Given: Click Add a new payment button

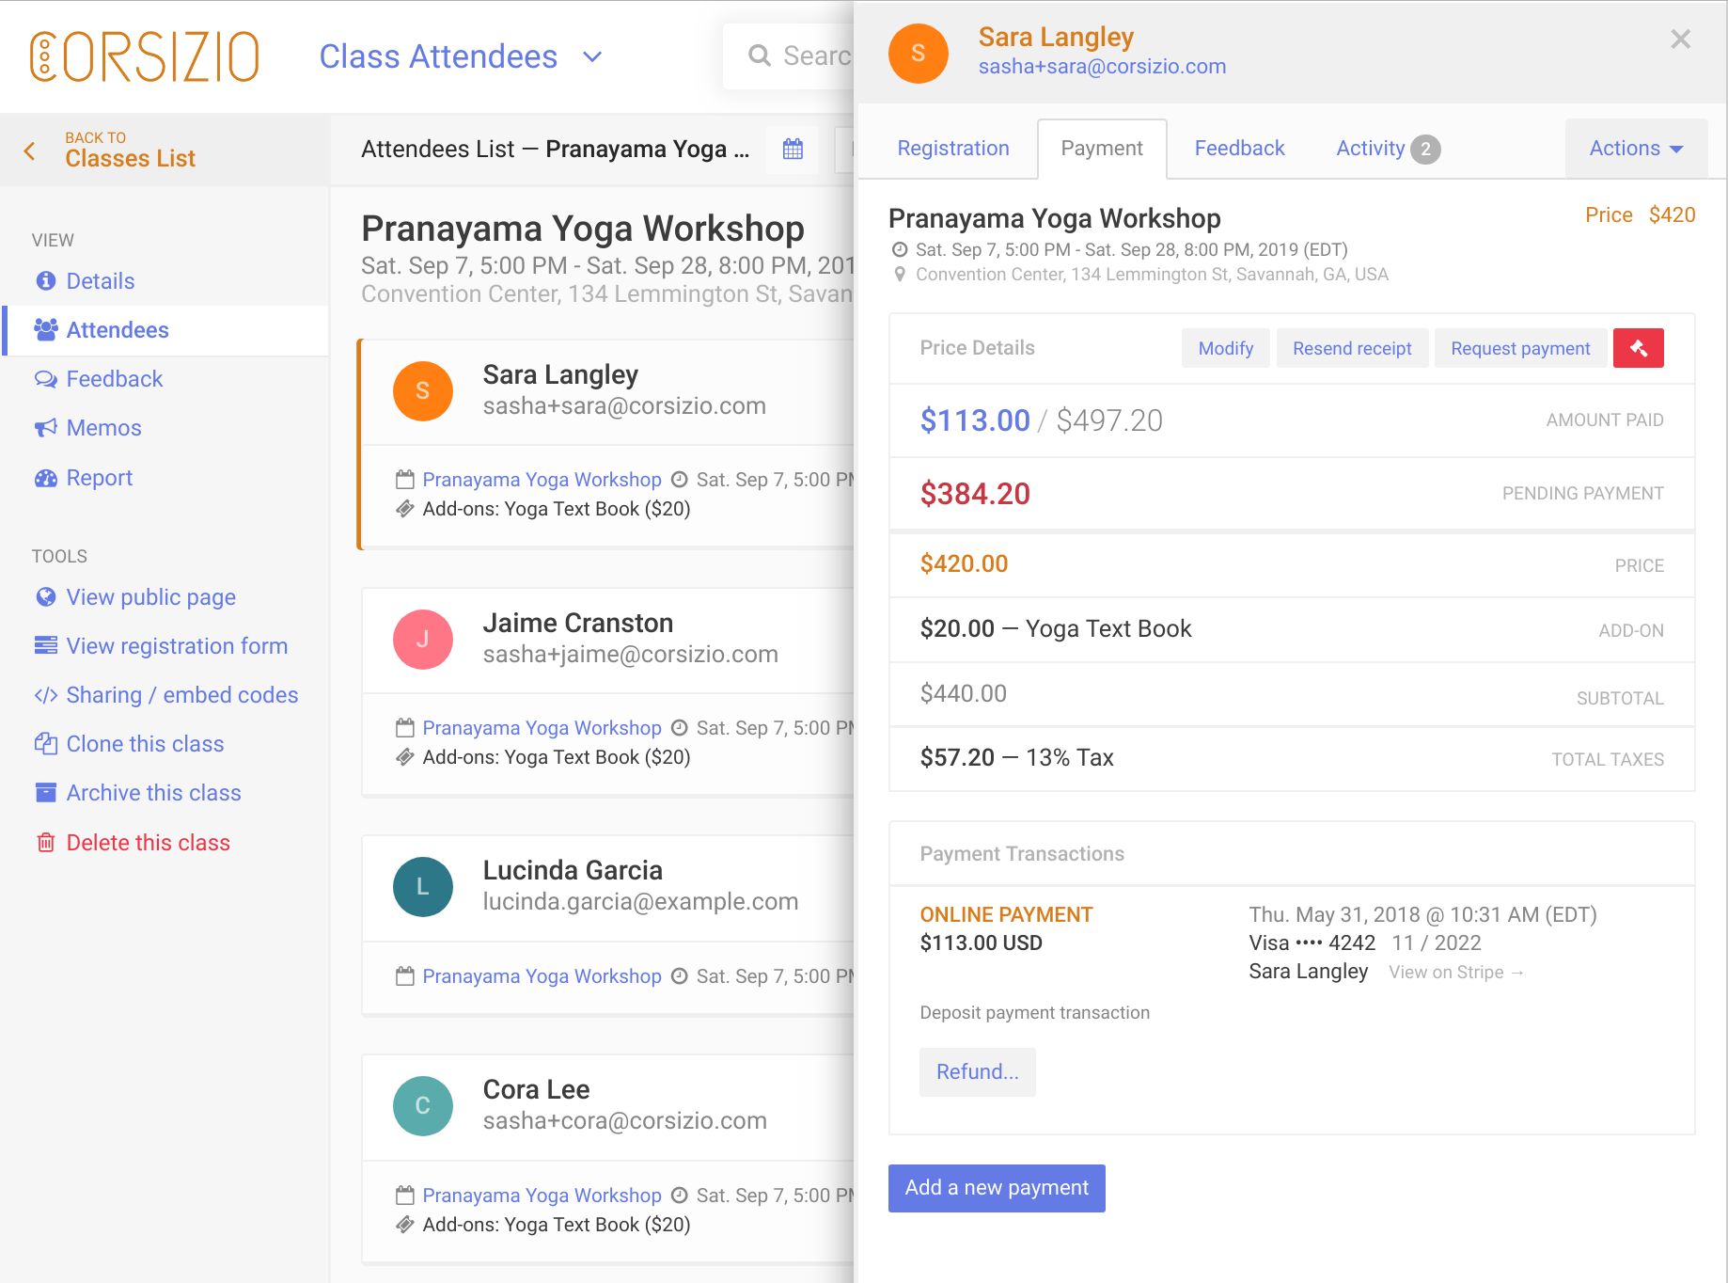Looking at the screenshot, I should pos(996,1188).
